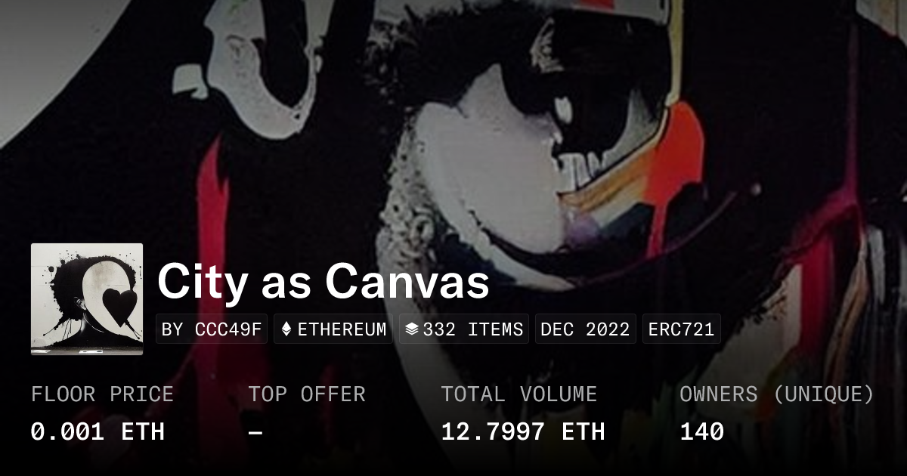Viewport: 907px width, 476px height.
Task: Click the City as Canvas title
Action: pos(323,283)
